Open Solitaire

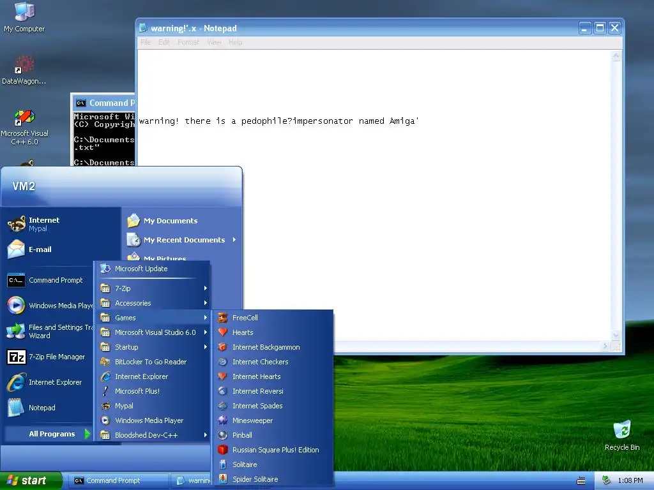[x=272, y=464]
